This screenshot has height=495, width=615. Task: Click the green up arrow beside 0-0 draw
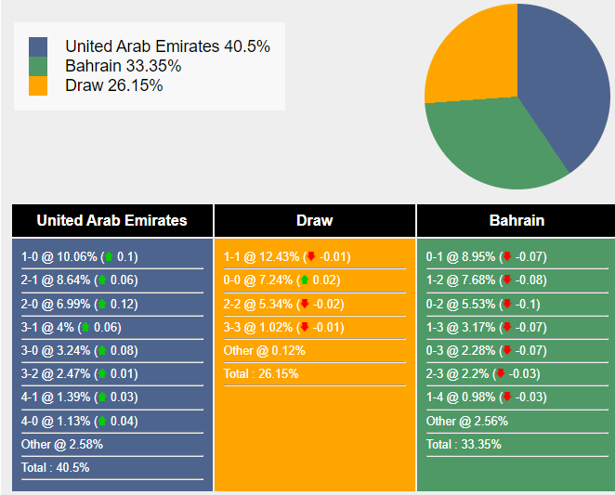pos(305,280)
